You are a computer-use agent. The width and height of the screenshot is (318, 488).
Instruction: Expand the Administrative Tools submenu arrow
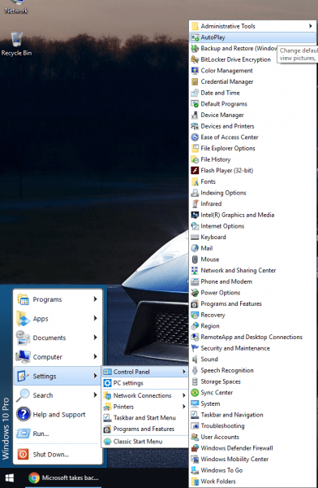tap(310, 26)
